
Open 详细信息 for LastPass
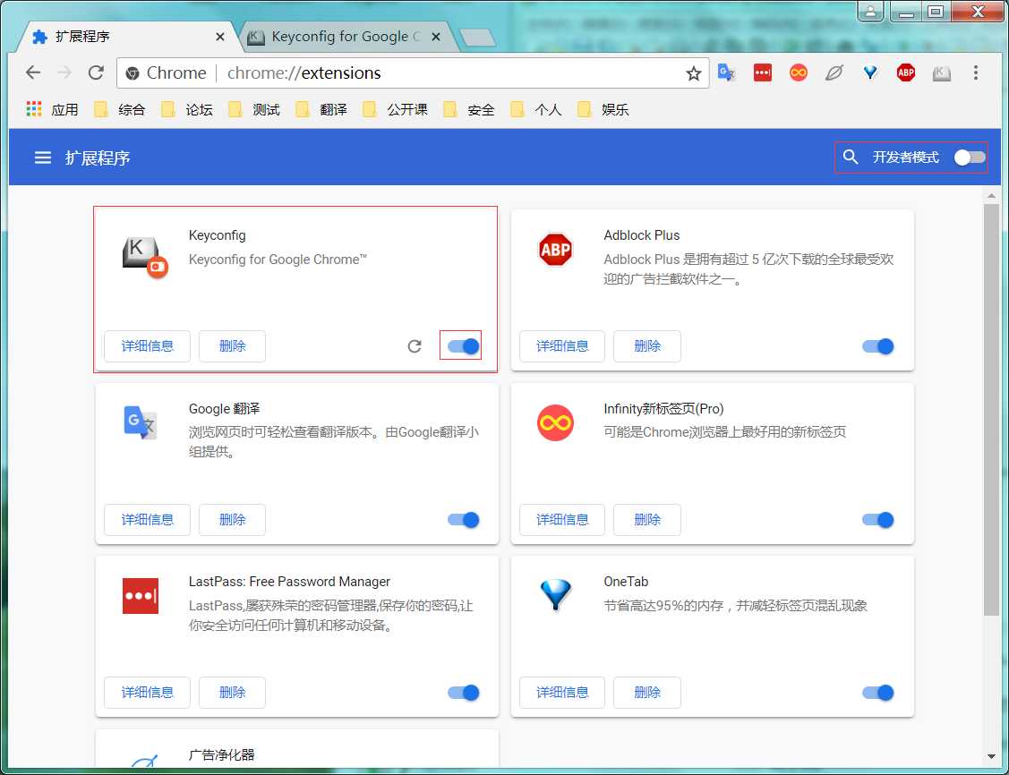click(148, 693)
